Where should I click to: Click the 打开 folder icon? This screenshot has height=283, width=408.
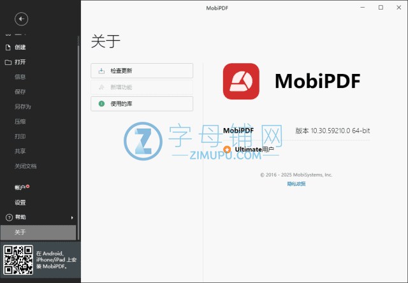click(8, 62)
